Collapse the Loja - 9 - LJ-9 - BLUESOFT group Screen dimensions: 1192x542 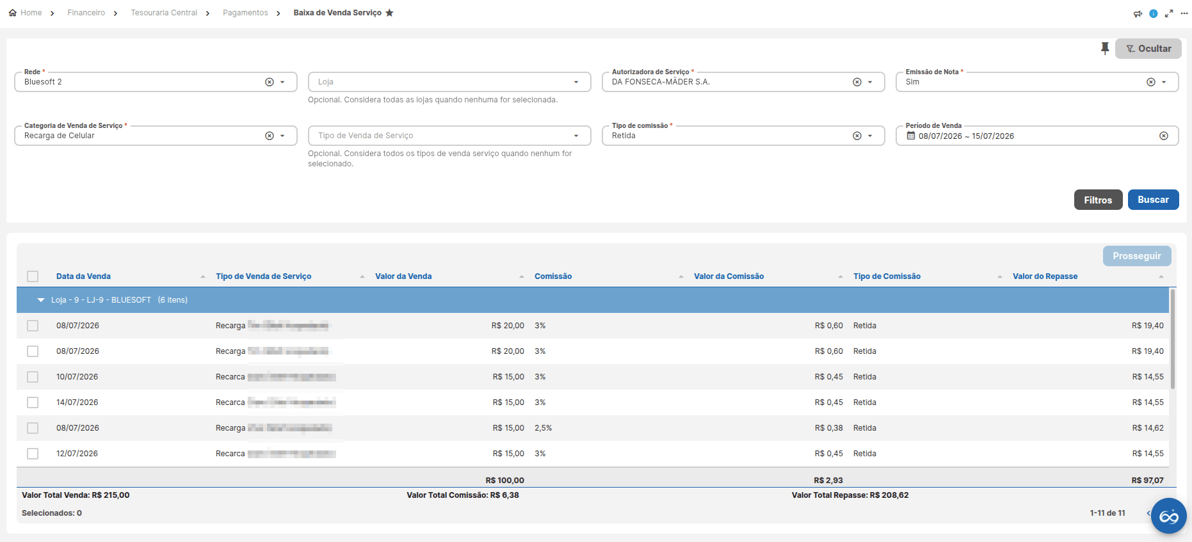[41, 300]
